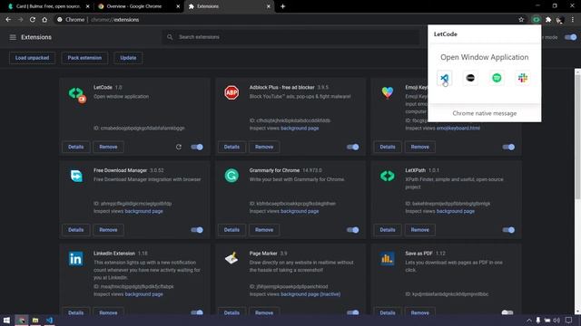Click the LetCode extension card logo
Image resolution: width=581 pixels, height=326 pixels.
(77, 94)
